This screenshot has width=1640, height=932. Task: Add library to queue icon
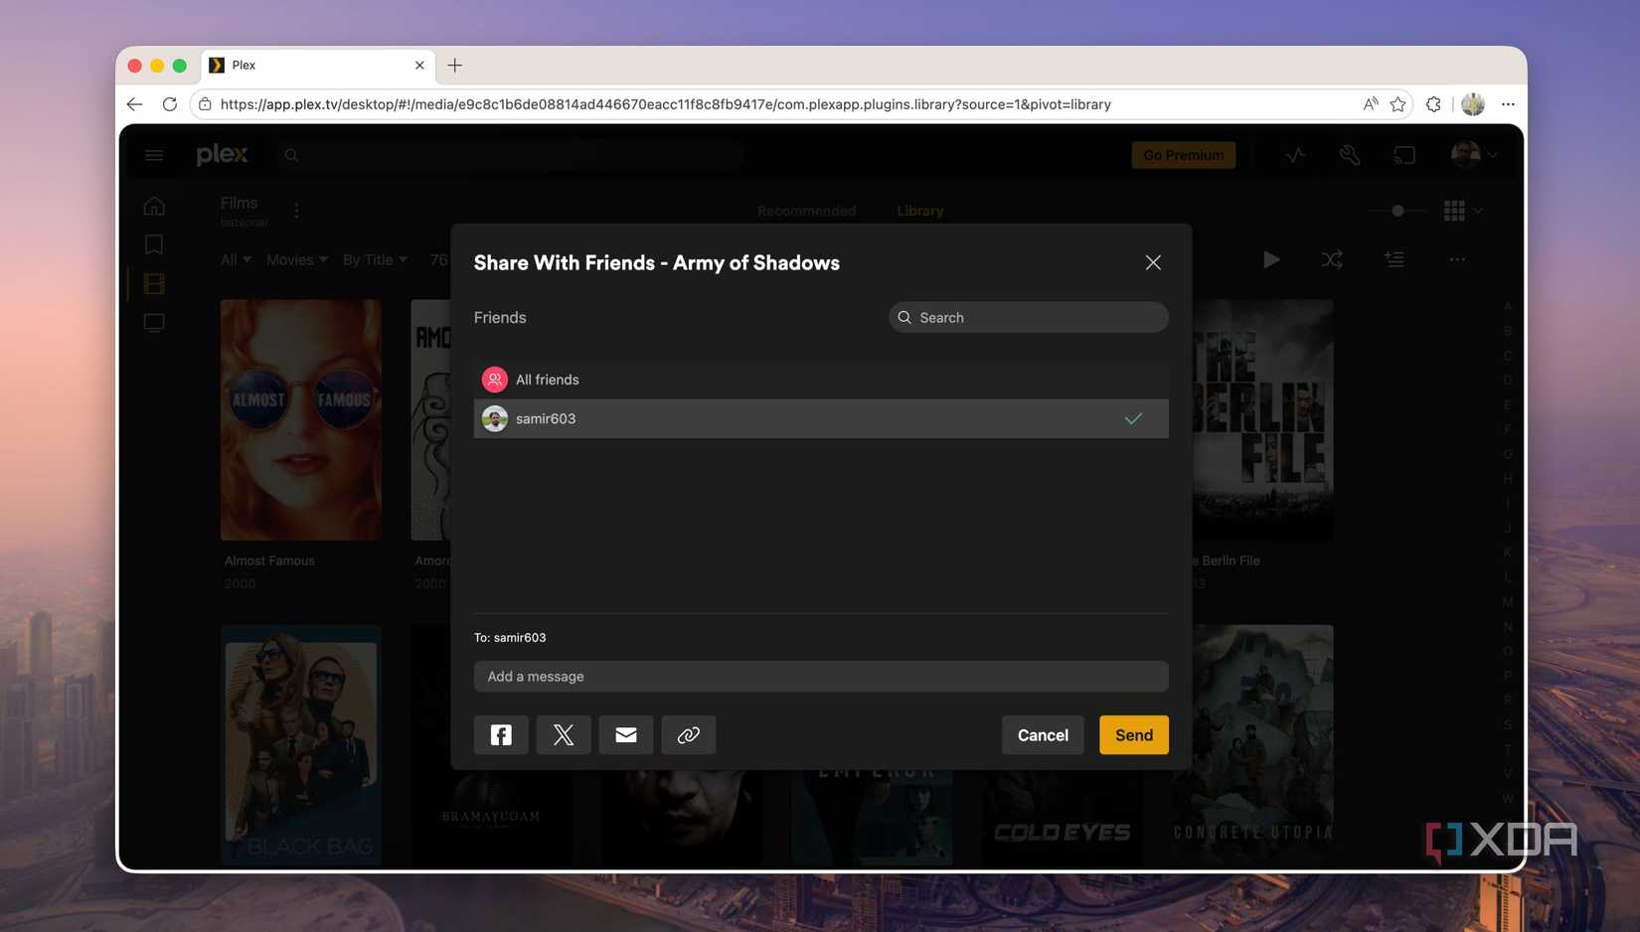[x=1394, y=259]
